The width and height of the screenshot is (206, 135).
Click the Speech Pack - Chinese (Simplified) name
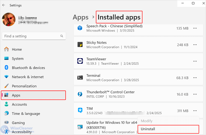114,26
